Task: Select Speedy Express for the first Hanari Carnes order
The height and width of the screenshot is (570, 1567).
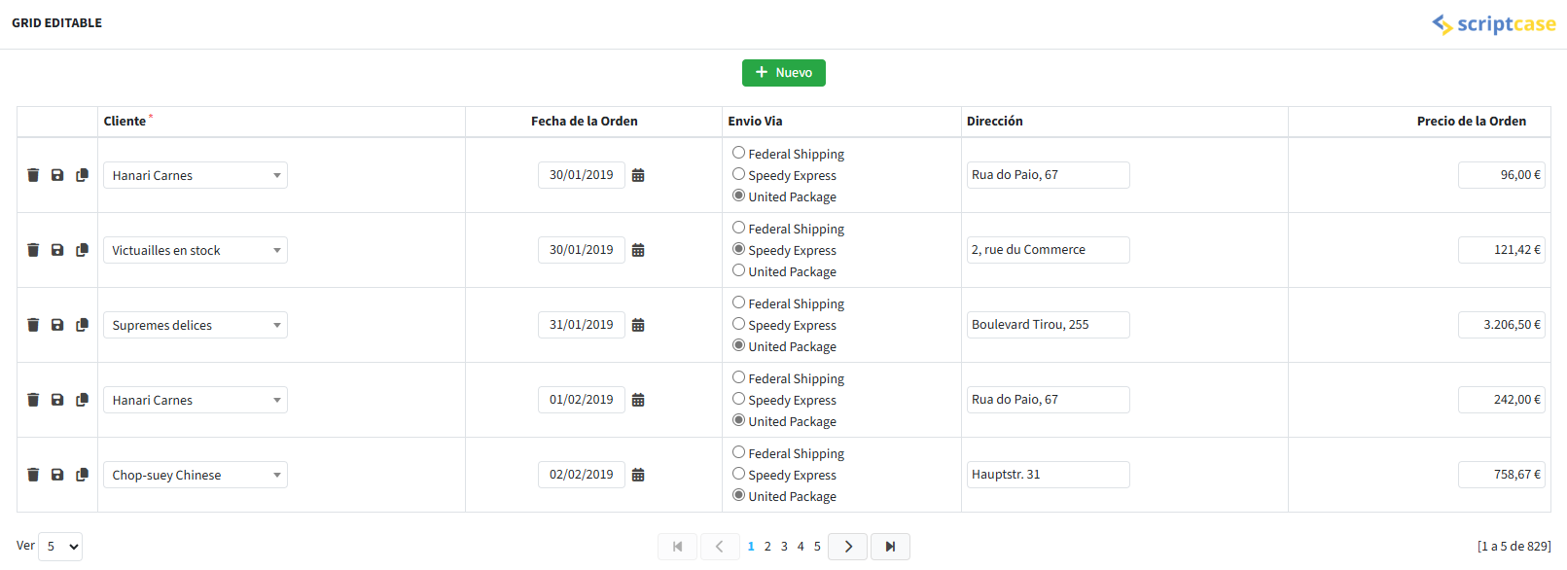Action: [x=738, y=174]
